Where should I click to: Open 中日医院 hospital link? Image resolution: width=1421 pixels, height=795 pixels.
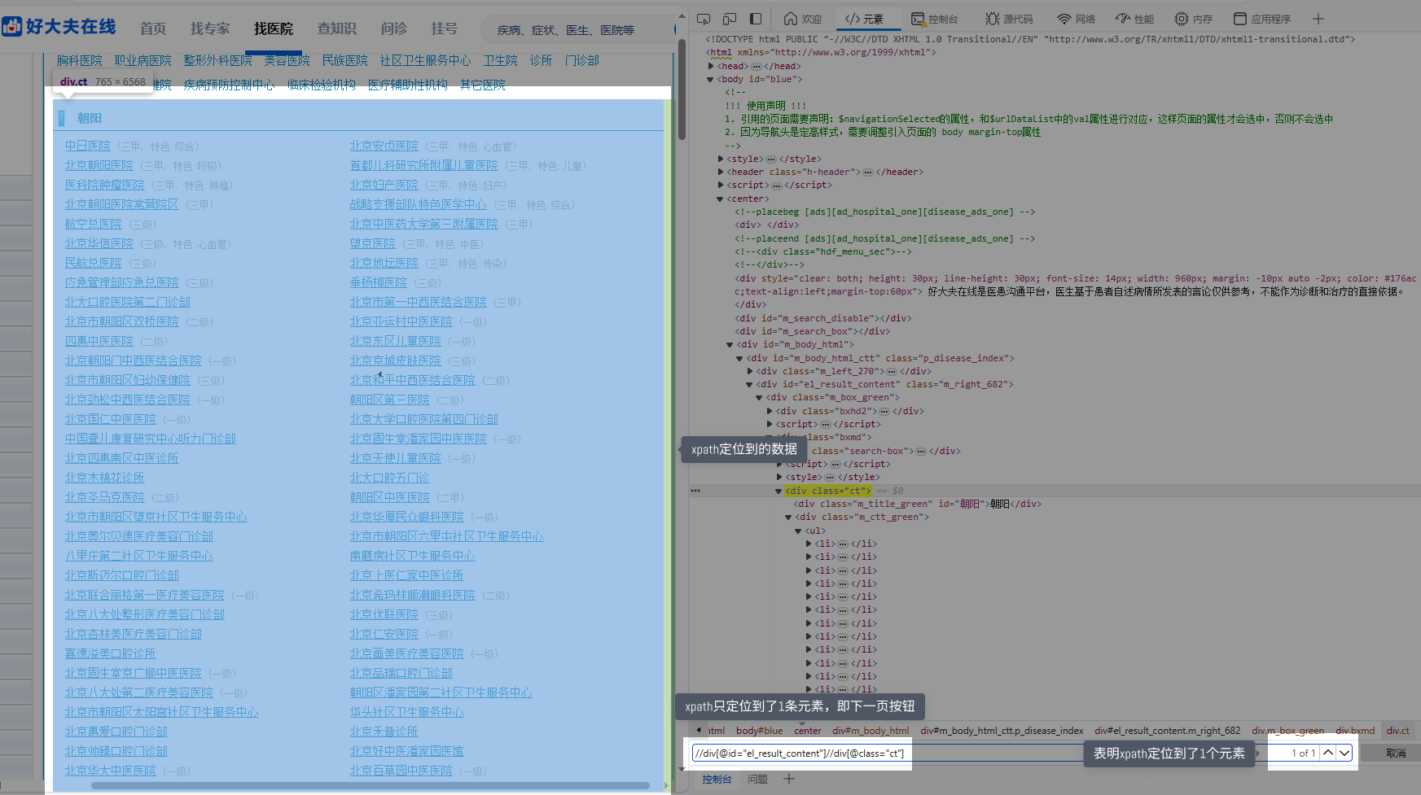[x=88, y=146]
